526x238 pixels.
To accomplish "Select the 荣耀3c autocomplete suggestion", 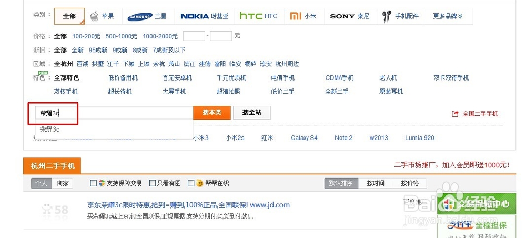I will click(50, 129).
